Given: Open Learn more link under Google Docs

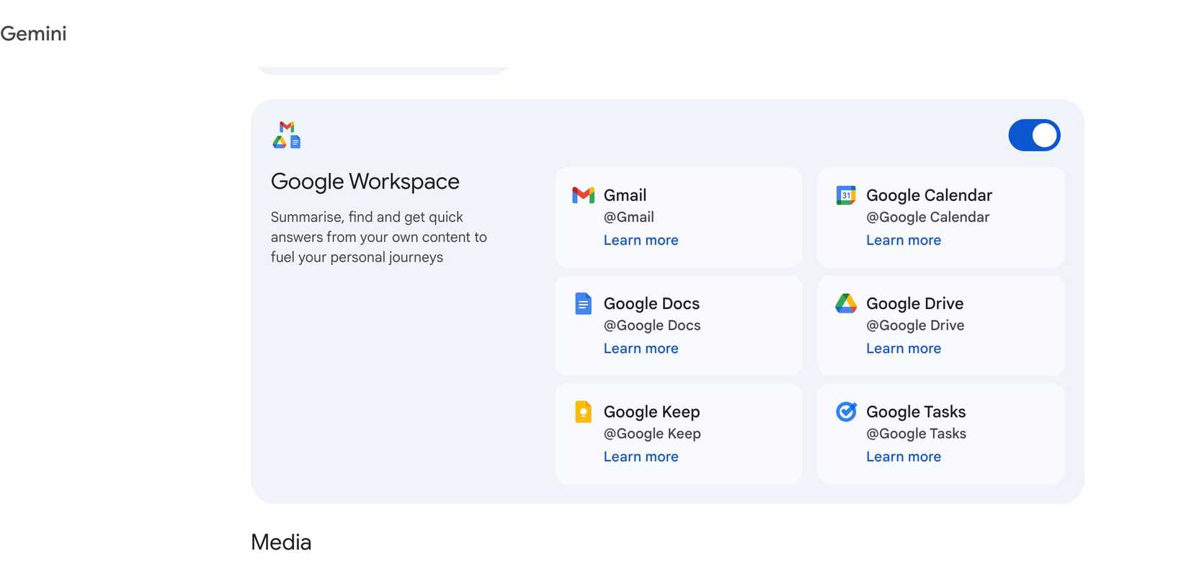Looking at the screenshot, I should (641, 349).
